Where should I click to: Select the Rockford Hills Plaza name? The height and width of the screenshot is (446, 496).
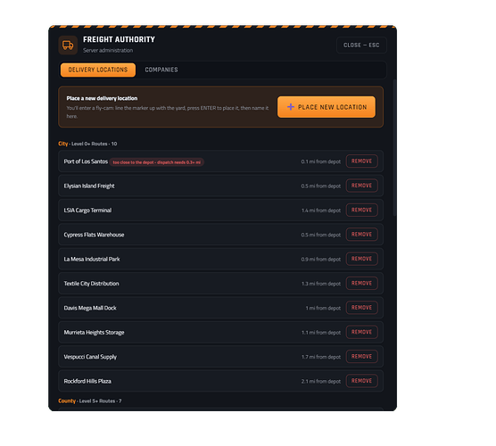(87, 381)
